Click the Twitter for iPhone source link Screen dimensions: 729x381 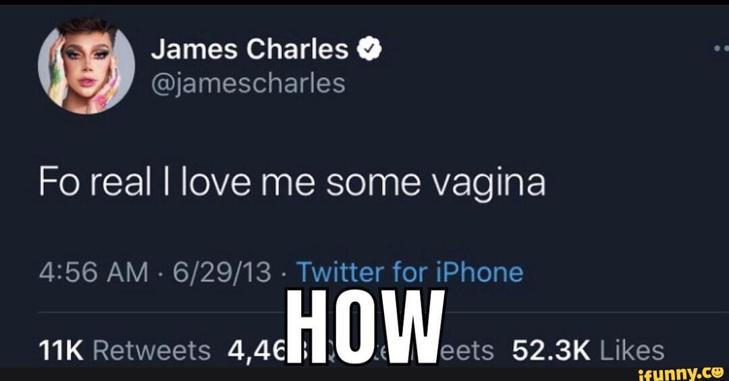click(x=410, y=272)
